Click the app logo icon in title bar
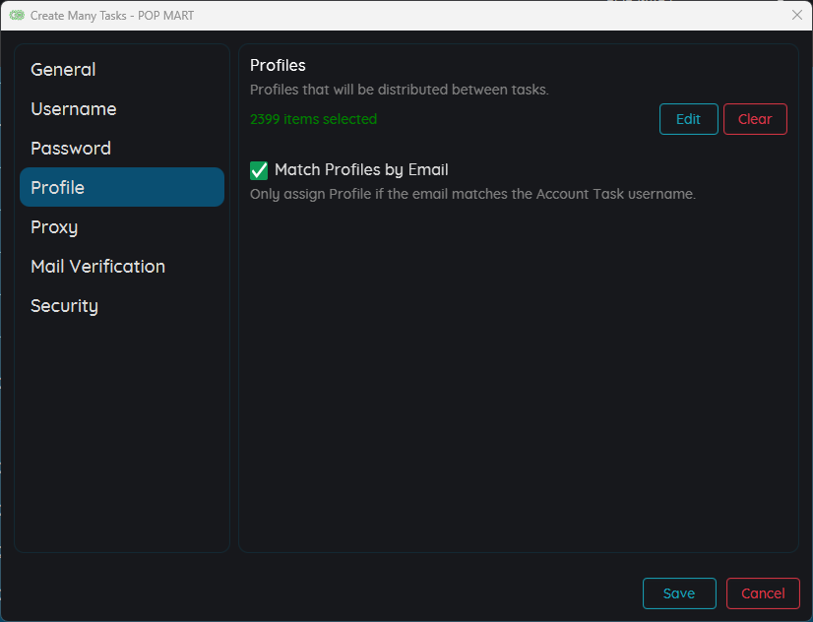 click(x=17, y=15)
